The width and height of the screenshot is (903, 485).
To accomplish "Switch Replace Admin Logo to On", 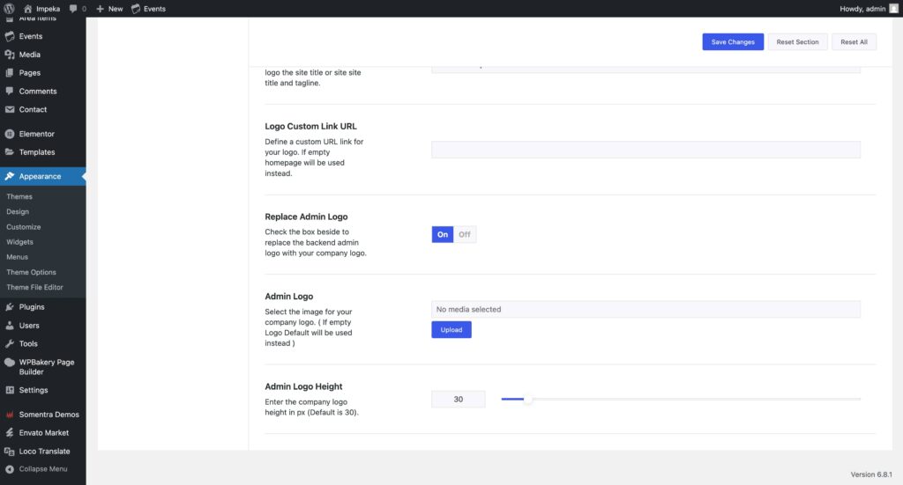I will point(443,234).
